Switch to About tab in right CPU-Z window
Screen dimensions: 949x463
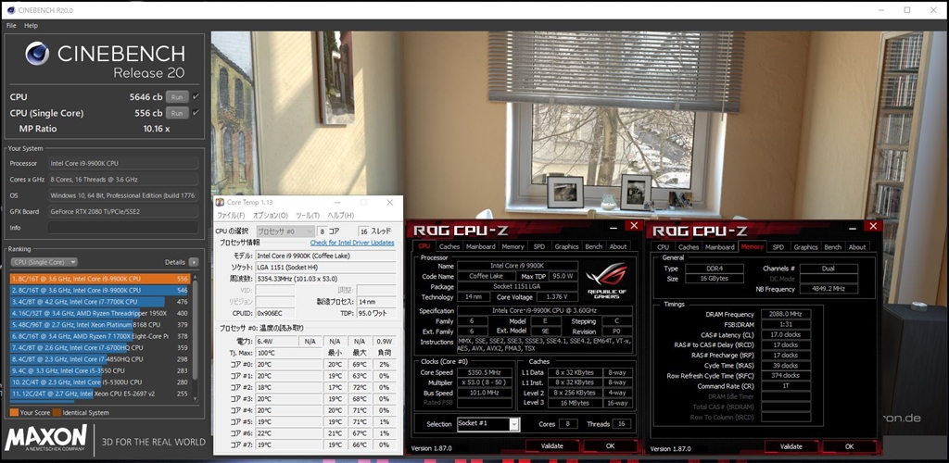(x=857, y=246)
